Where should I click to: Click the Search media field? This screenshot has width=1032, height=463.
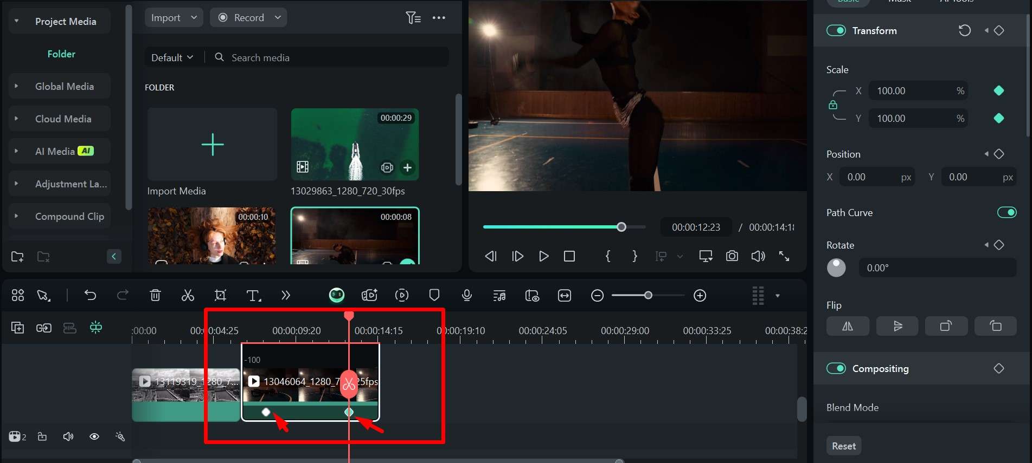[326, 57]
